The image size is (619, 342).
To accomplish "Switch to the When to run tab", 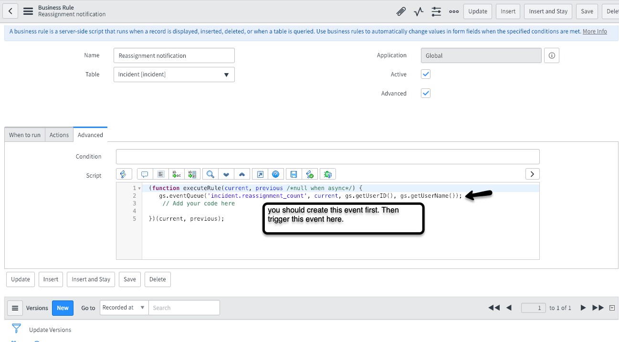I will [24, 135].
